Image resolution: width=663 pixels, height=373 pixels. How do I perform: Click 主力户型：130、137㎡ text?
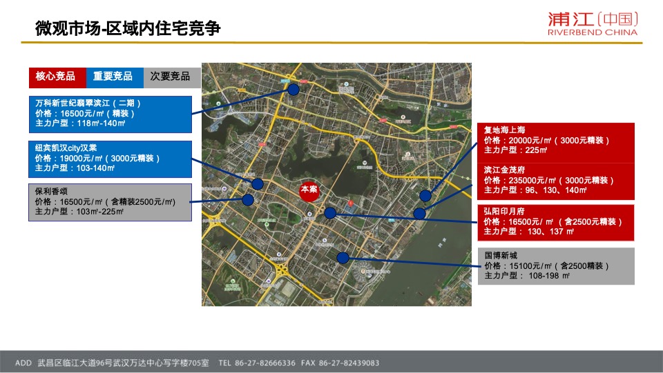coord(529,232)
